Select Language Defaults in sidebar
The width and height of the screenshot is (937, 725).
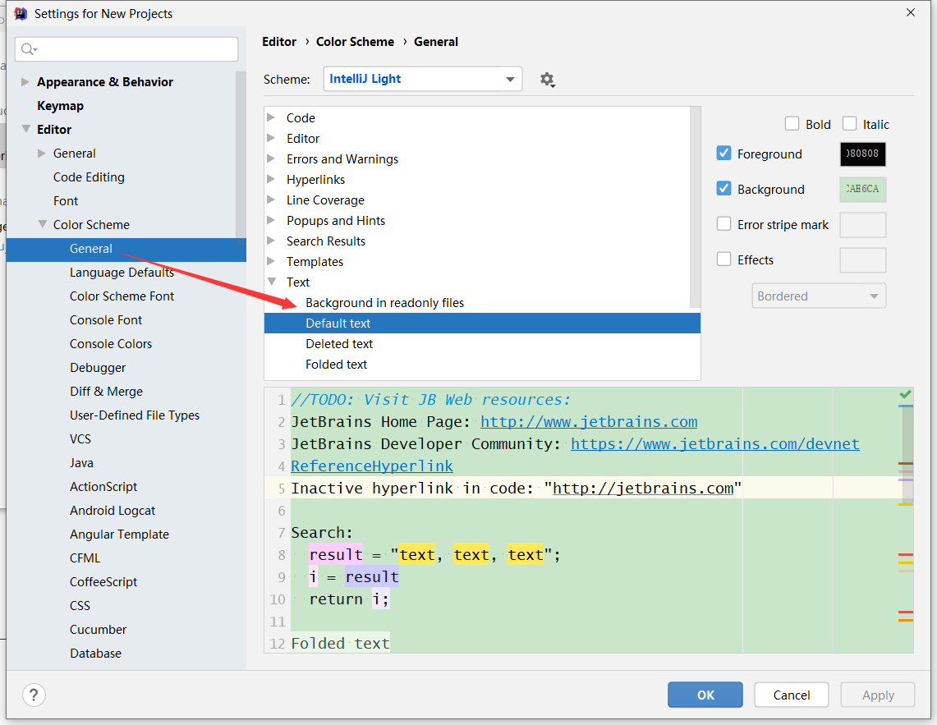pyautogui.click(x=122, y=273)
